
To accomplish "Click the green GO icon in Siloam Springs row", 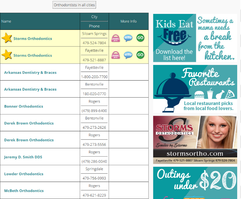I will coord(140,38).
